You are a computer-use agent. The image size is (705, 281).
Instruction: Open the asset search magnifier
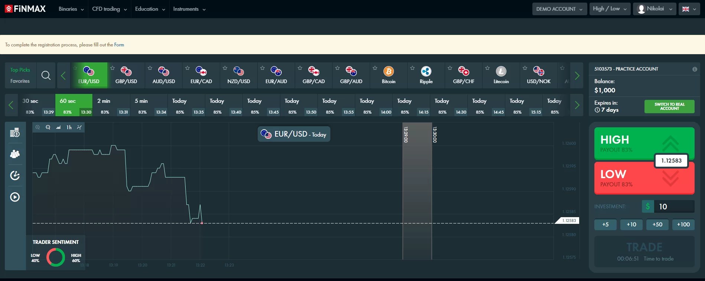46,75
